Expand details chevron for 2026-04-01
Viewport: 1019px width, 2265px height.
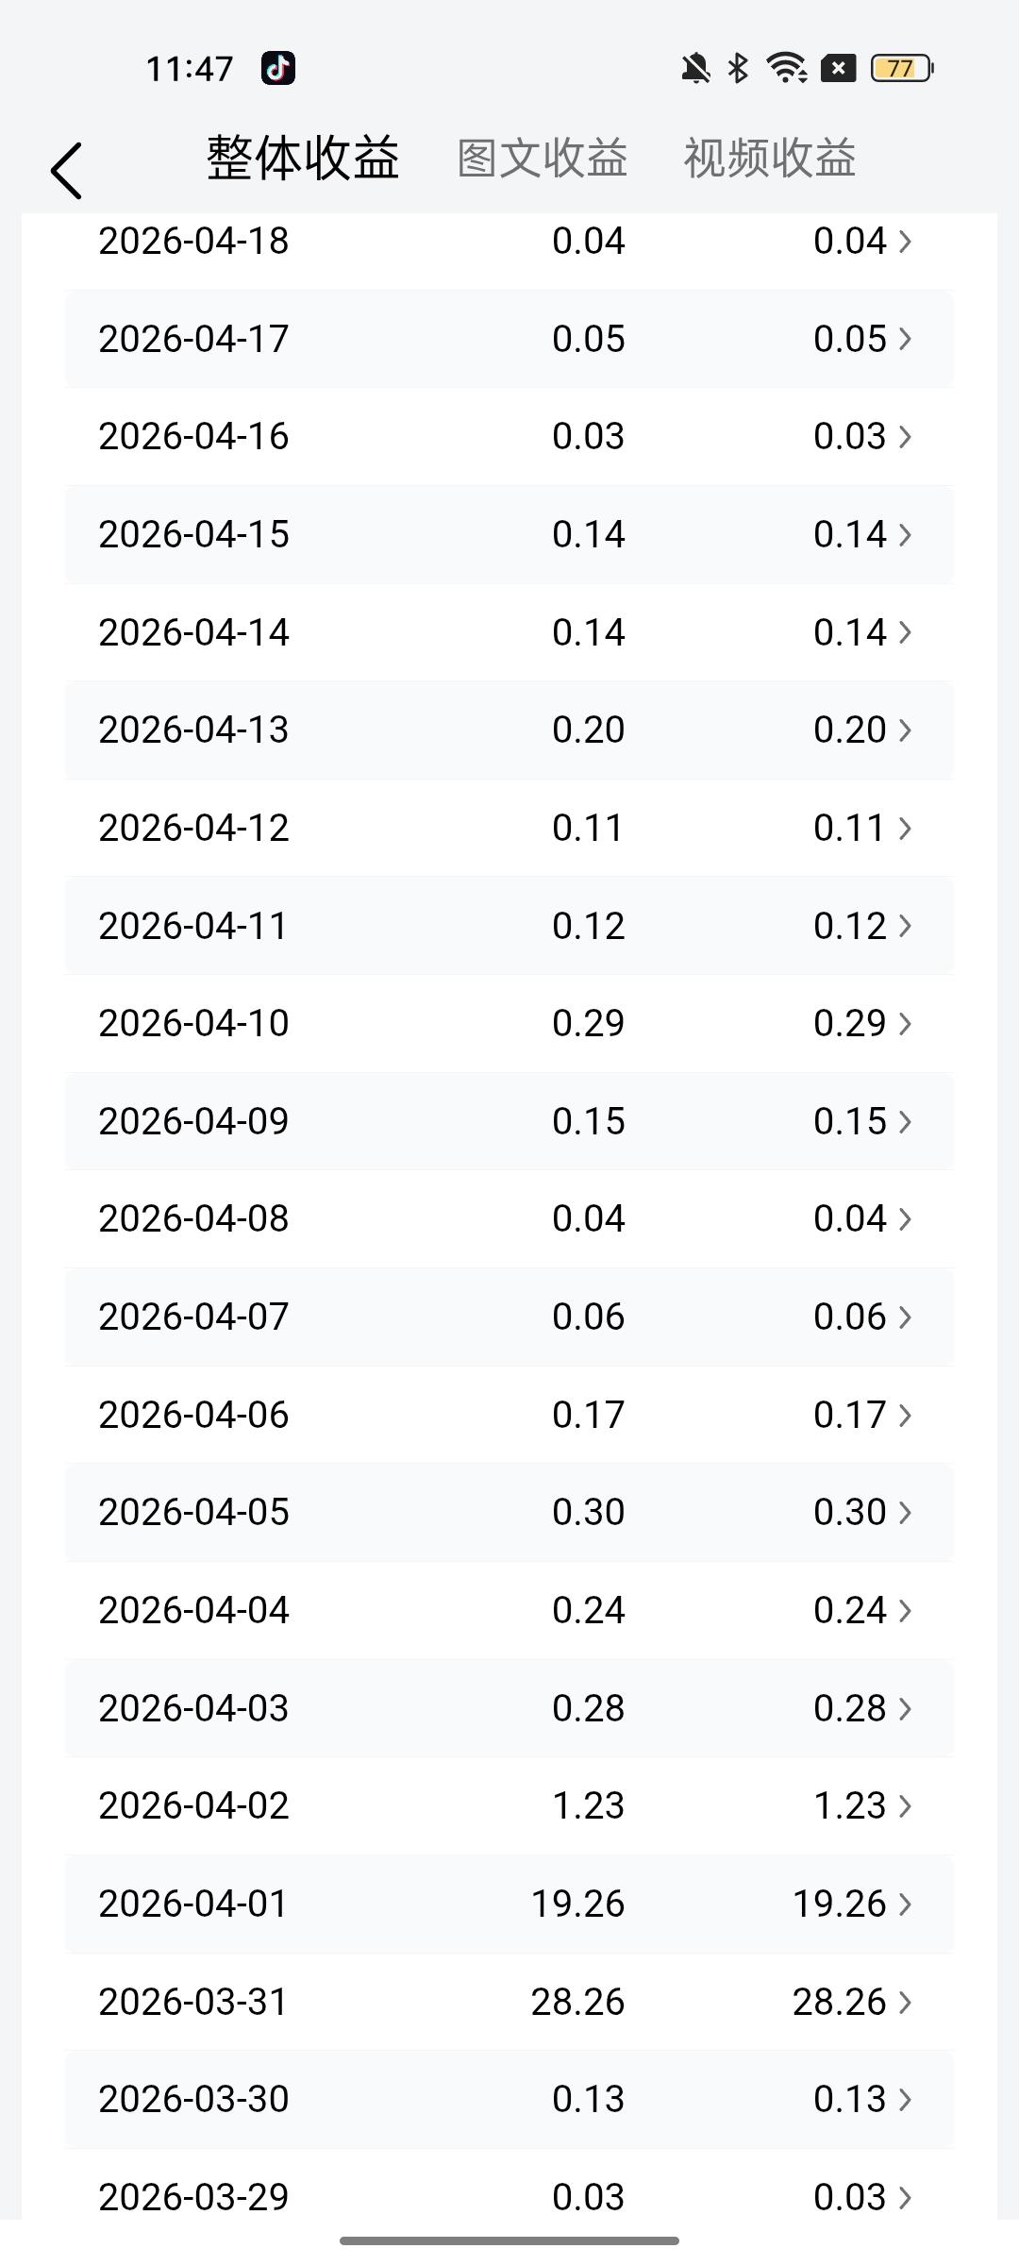(905, 1904)
